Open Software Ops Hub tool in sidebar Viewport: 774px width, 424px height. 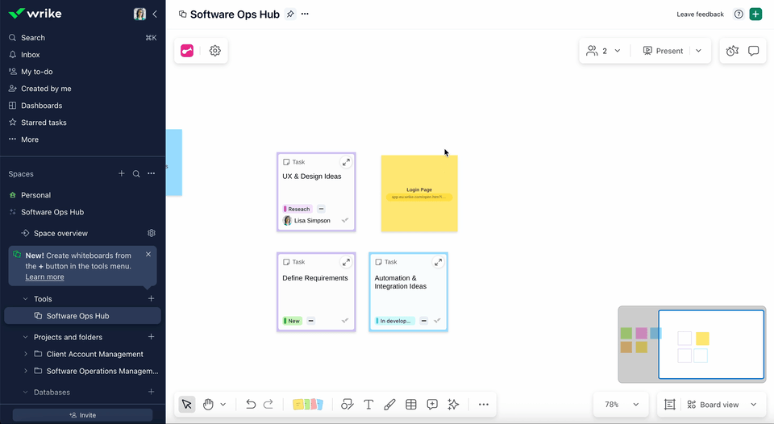click(82, 316)
